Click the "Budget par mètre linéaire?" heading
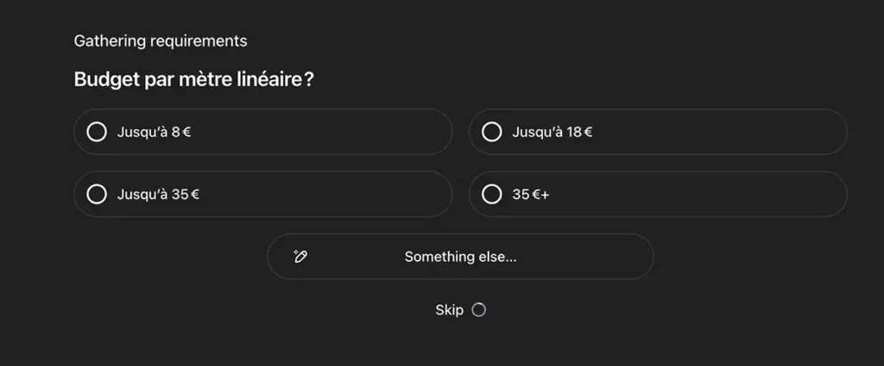This screenshot has height=366, width=884. (193, 80)
